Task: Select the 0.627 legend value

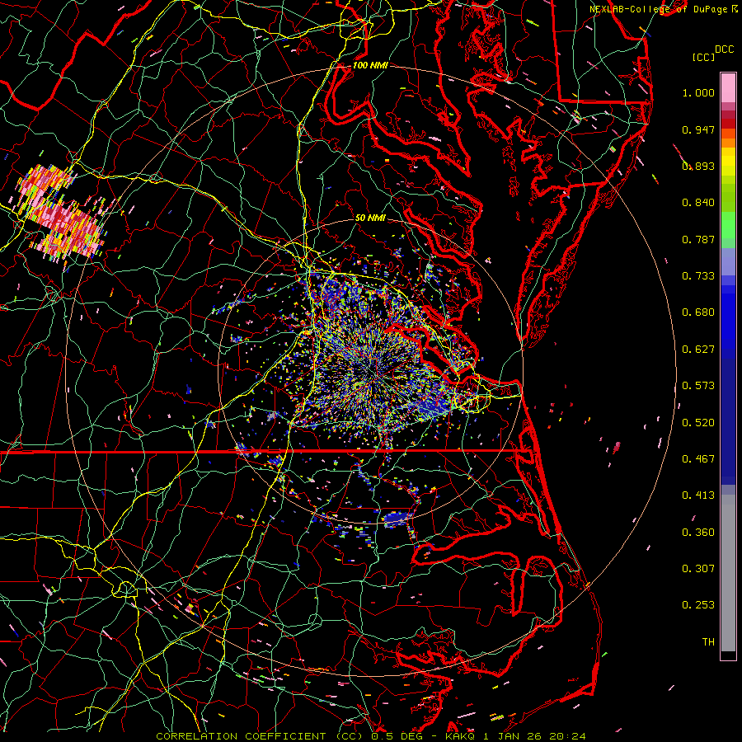Action: coord(698,350)
